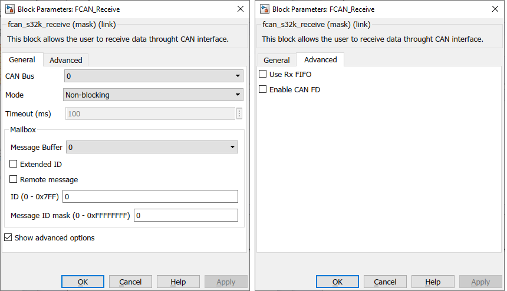Click the Timeout options dots button
The image size is (507, 291).
point(239,113)
